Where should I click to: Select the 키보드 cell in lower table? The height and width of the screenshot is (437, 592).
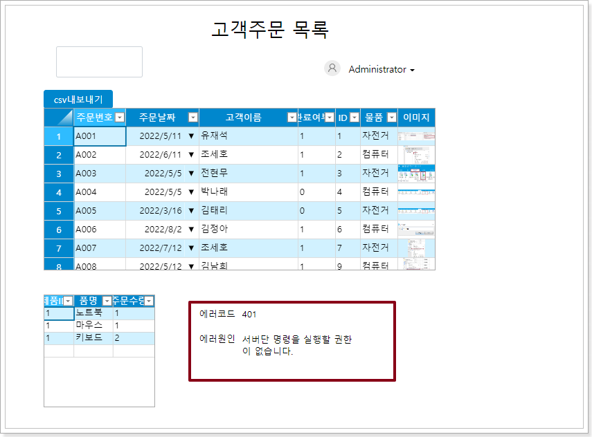pyautogui.click(x=93, y=338)
